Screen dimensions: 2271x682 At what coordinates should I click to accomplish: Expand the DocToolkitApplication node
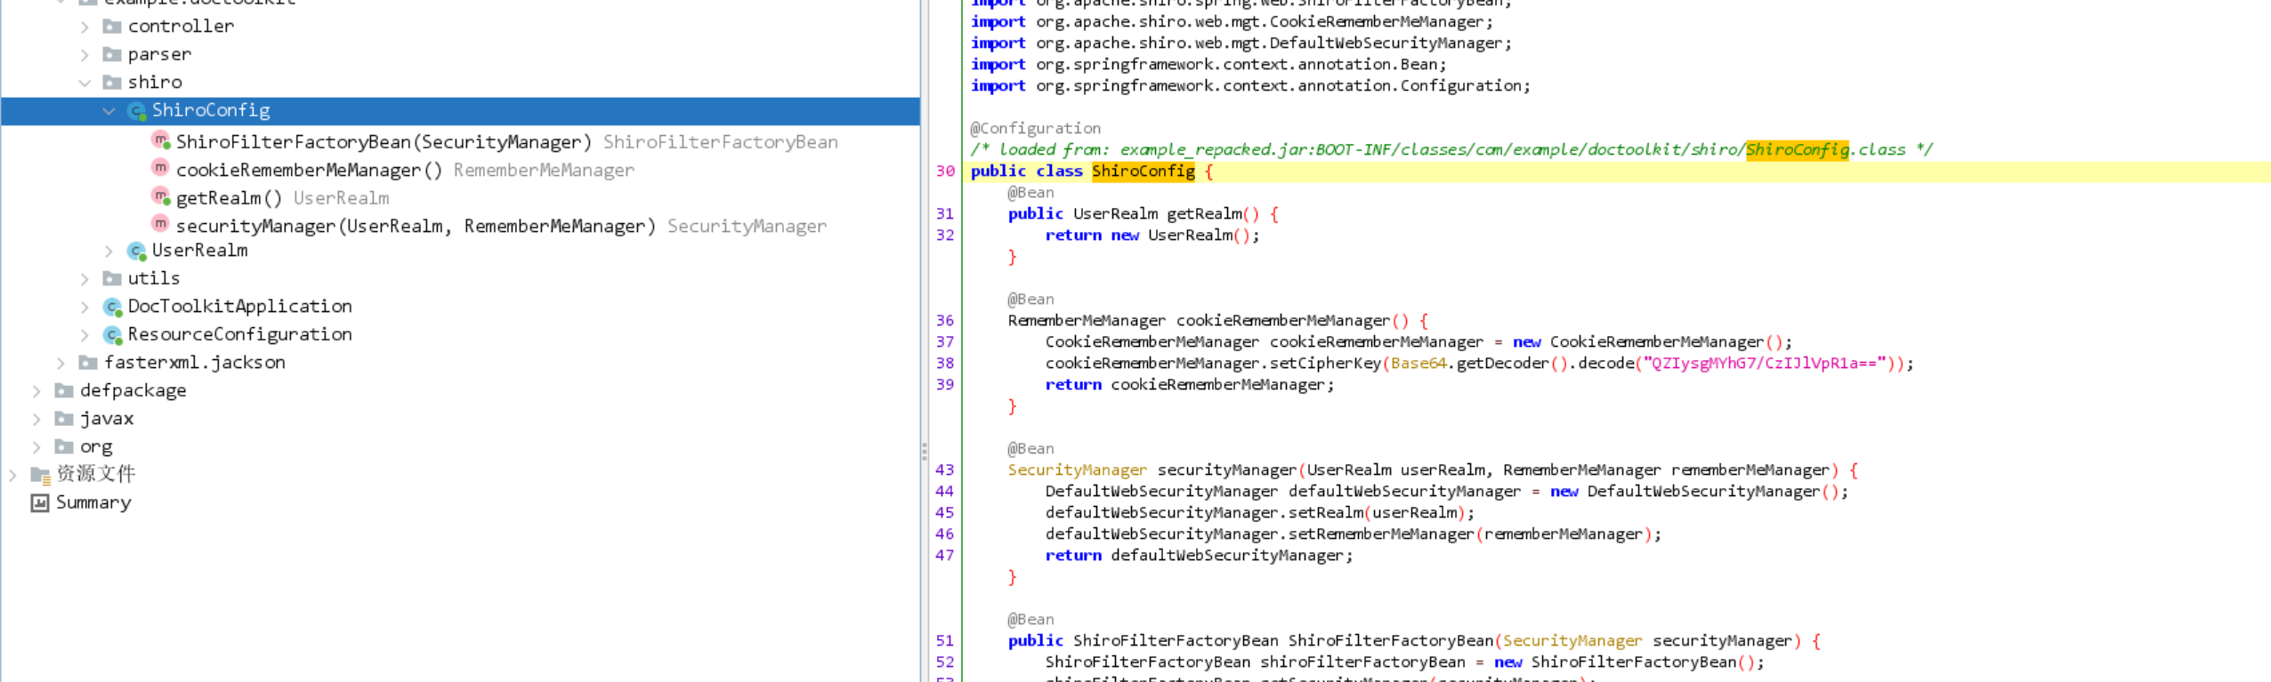85,308
